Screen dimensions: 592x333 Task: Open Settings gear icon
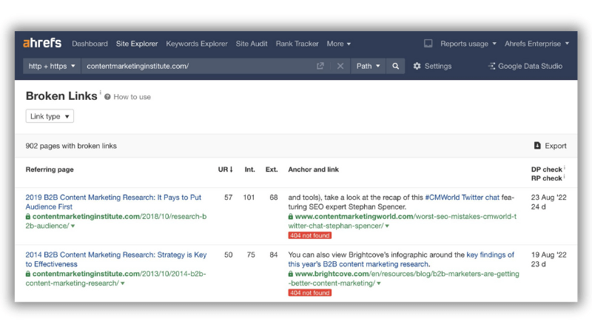coord(417,66)
